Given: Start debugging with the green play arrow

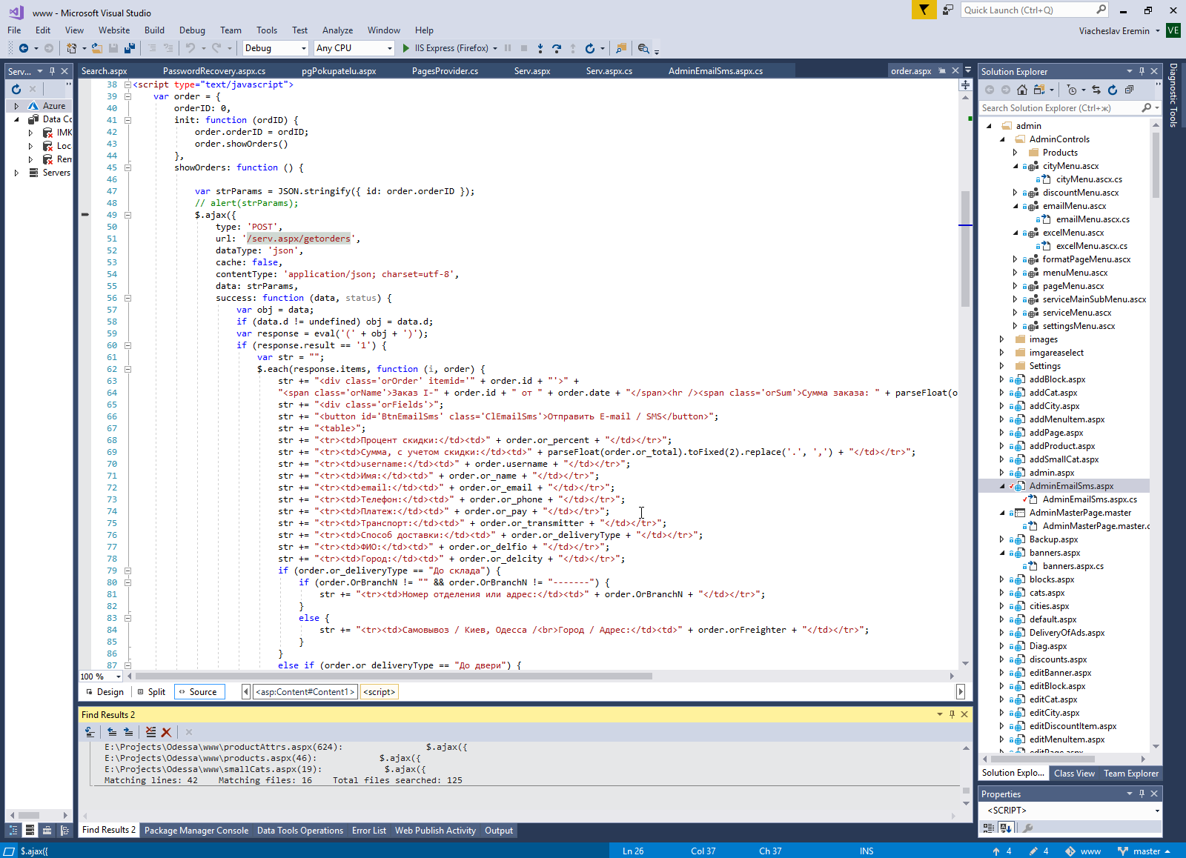Looking at the screenshot, I should (x=405, y=48).
